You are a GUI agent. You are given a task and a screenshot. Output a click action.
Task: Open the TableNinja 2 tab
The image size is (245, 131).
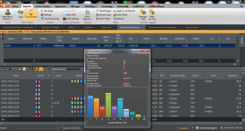90,6
